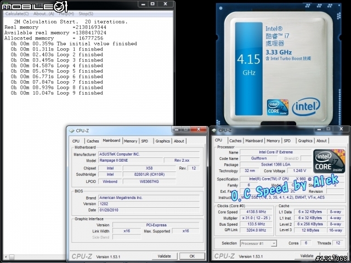The width and height of the screenshot is (351, 263).
Task: Minimize the right CPU-Z window
Action: click(x=319, y=129)
